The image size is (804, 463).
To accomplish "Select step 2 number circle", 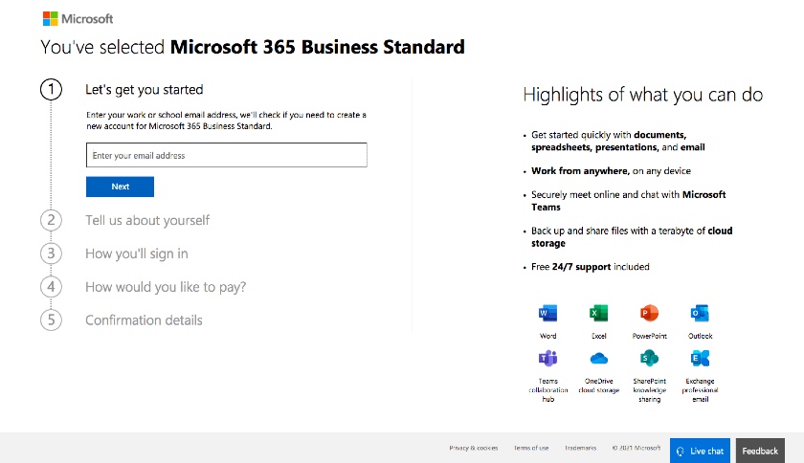I will [x=51, y=220].
